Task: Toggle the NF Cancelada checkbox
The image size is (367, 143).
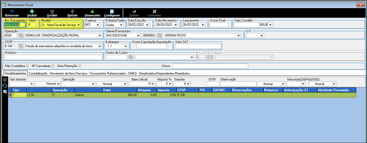Action: tap(52, 66)
